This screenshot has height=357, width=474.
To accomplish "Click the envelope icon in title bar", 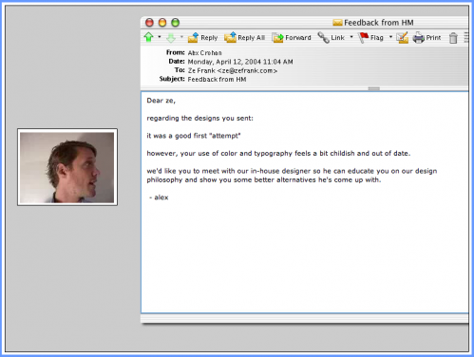I will [x=337, y=23].
